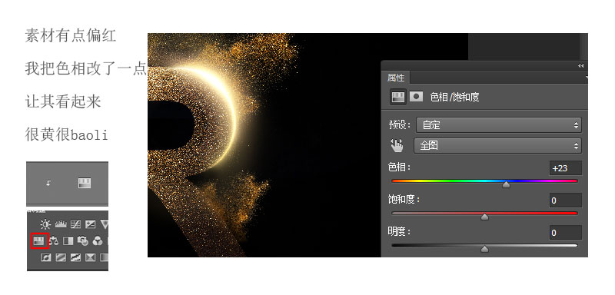Select the red-boxed Hue/Saturation adjustment icon
This screenshot has height=295, width=615.
tap(39, 240)
